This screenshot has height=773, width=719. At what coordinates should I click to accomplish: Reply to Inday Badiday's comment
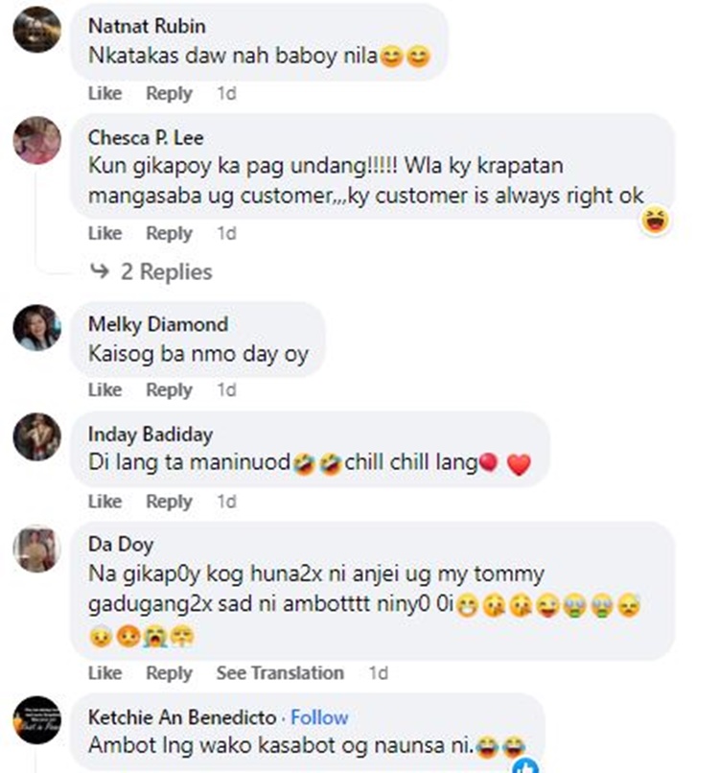tap(169, 502)
